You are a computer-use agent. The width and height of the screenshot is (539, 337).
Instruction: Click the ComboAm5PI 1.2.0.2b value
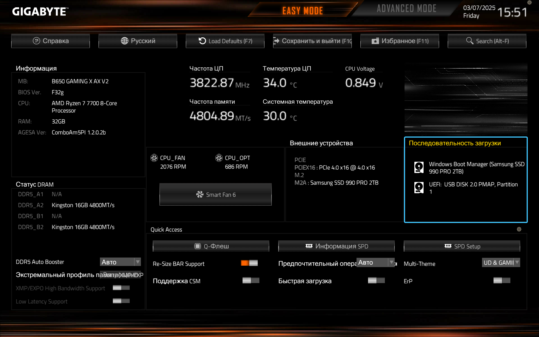pos(79,133)
